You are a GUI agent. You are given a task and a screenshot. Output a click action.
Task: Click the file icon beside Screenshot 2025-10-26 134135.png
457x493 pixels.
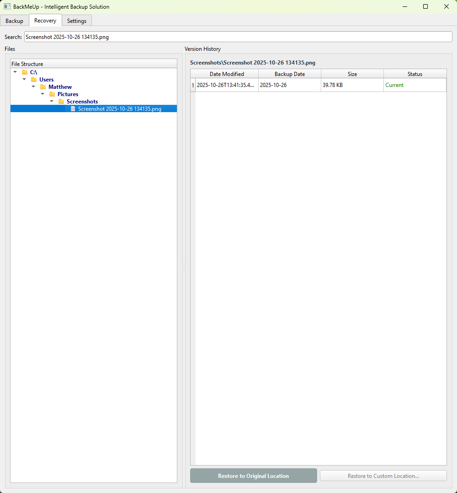[73, 108]
